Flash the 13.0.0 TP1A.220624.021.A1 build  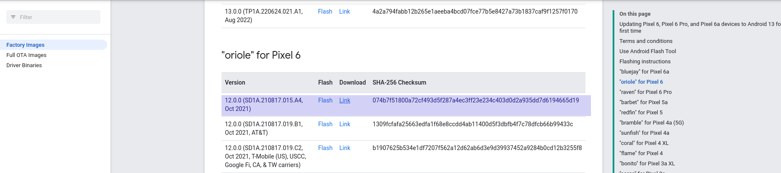[x=325, y=11]
